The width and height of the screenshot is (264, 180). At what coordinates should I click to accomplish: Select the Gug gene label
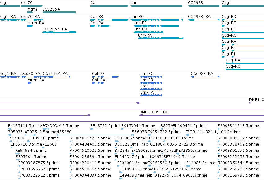[x=225, y=3]
